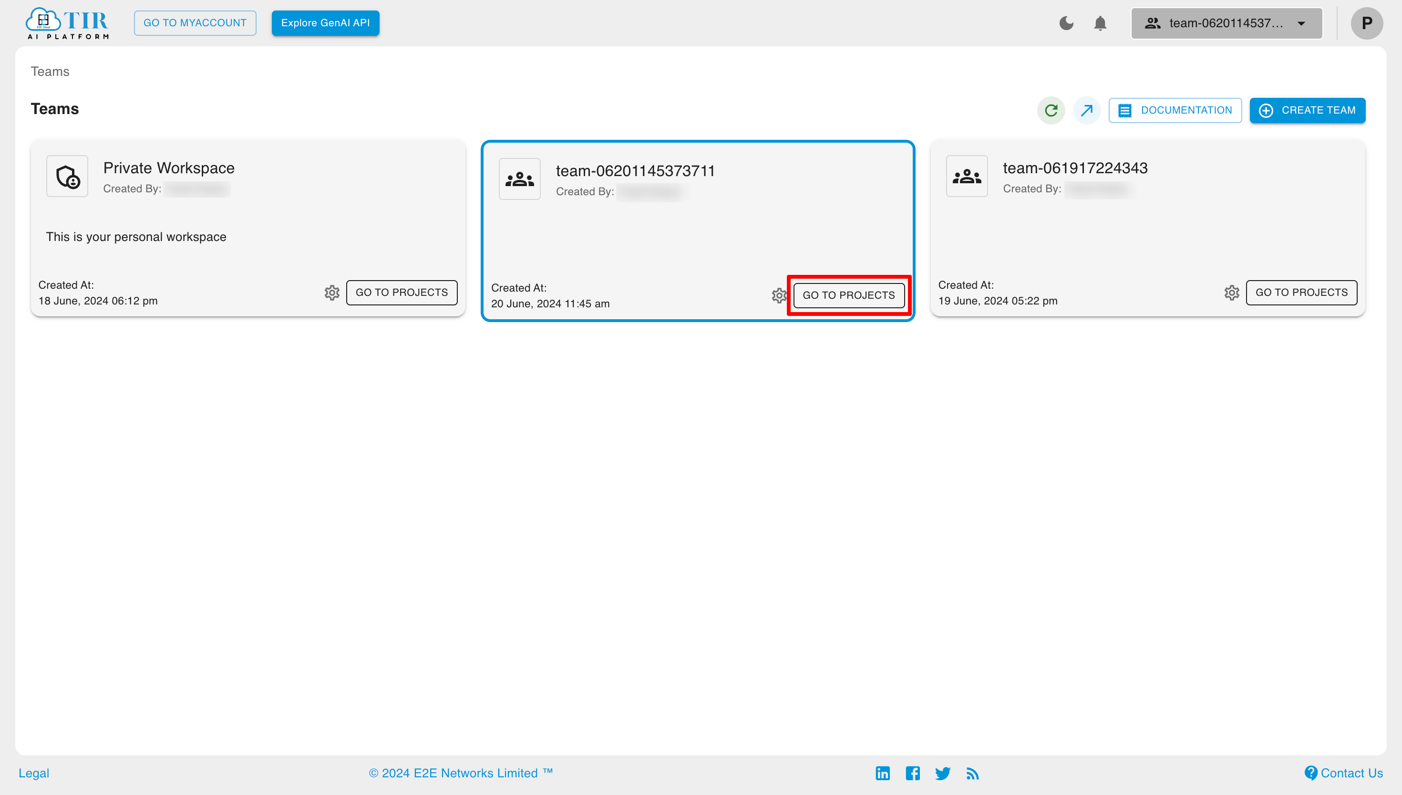Go to MyAccount
This screenshot has width=1402, height=795.
(195, 23)
